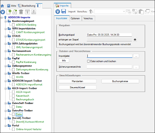Click the Sicherungsverzeichnis field
155x133 pixels.
click(109, 67)
